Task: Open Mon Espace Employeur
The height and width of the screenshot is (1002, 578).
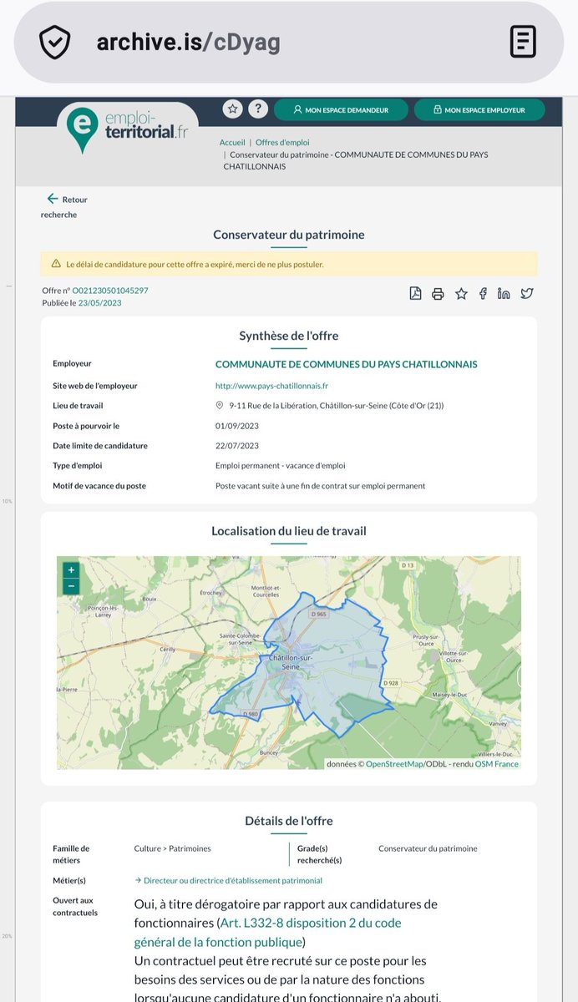Action: click(x=479, y=109)
